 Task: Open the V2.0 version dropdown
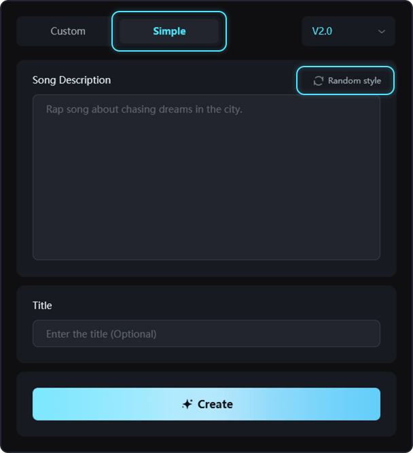pos(348,31)
